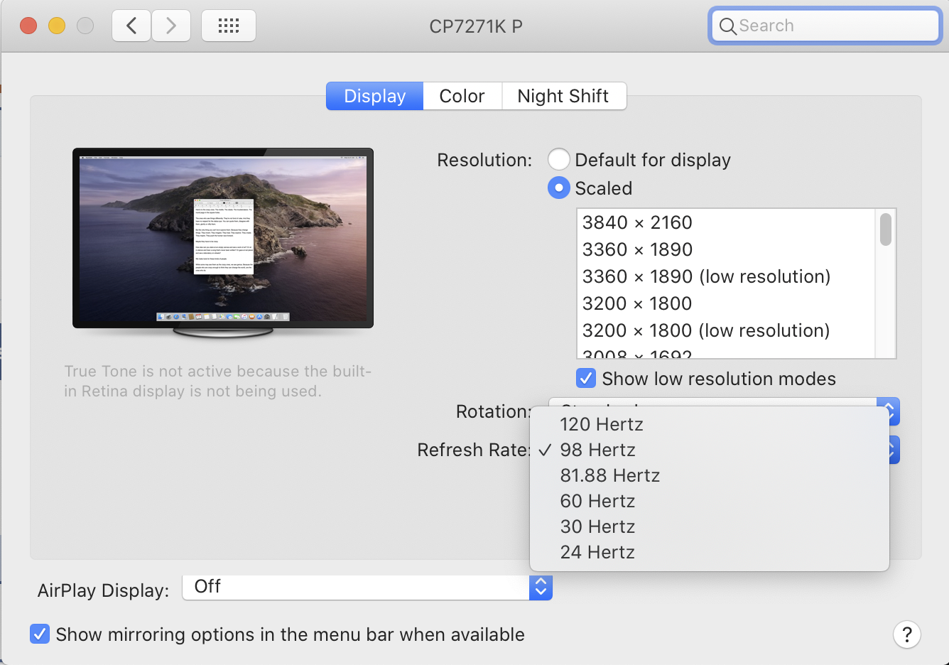Select 3840 × 2160 resolution
949x665 pixels.
727,222
